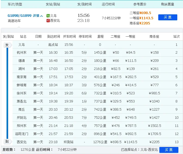Select the 南京南 station name
The height and width of the screenshot is (154, 183).
click(21, 77)
